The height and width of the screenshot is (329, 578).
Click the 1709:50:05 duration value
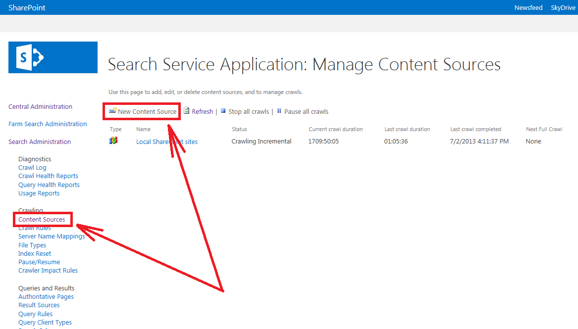point(323,141)
